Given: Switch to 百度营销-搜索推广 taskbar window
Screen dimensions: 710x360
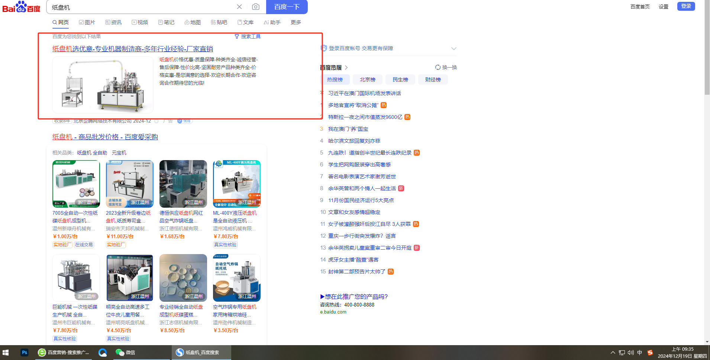Looking at the screenshot, I should pos(64,353).
